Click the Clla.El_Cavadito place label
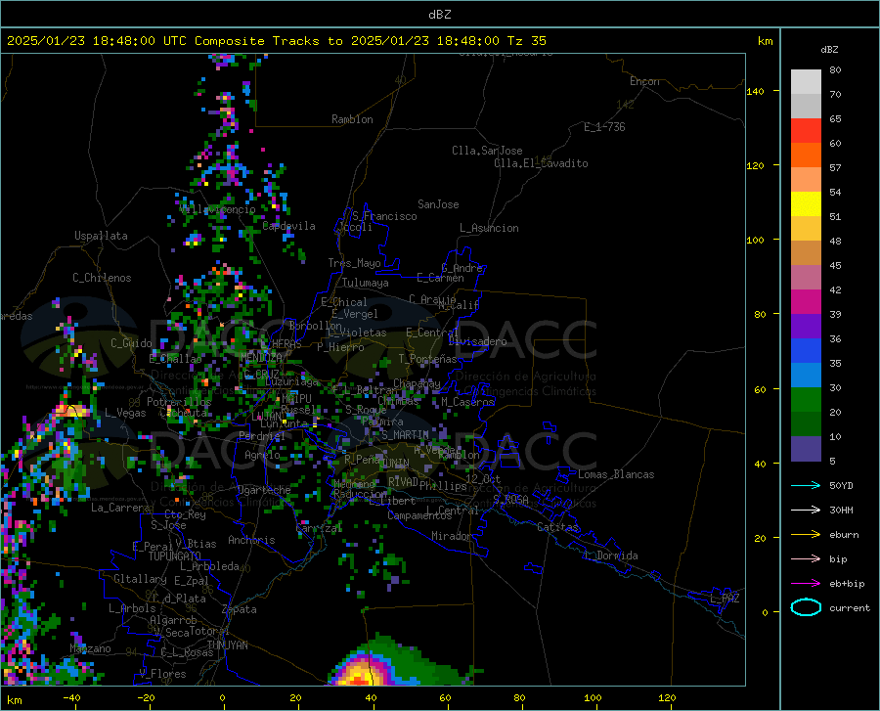The image size is (880, 711). click(x=541, y=163)
